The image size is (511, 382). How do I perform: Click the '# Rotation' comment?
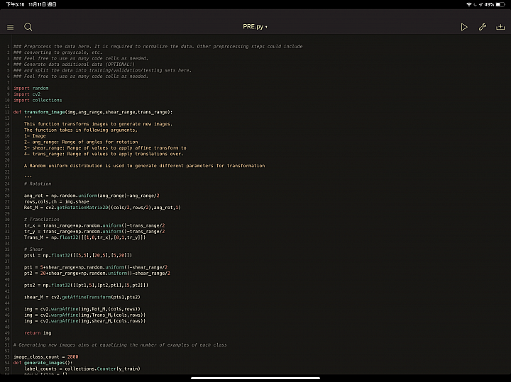(x=38, y=184)
